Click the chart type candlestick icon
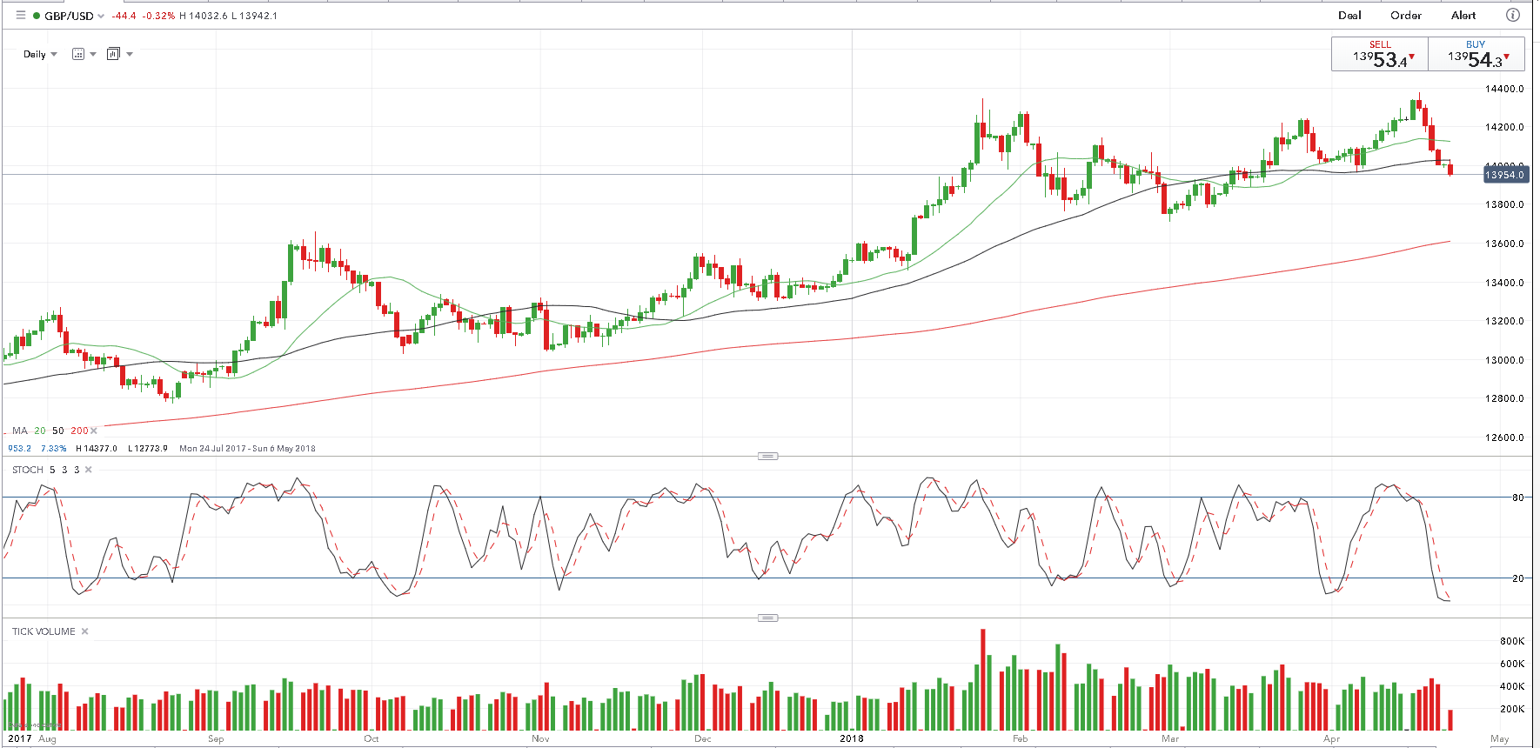The height and width of the screenshot is (748, 1540). (x=113, y=54)
